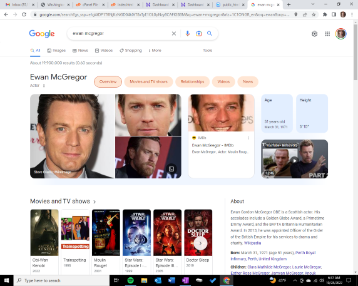Open Clara Mathilde McGregor link
Viewport: 358px width, 286px height.
click(268, 267)
